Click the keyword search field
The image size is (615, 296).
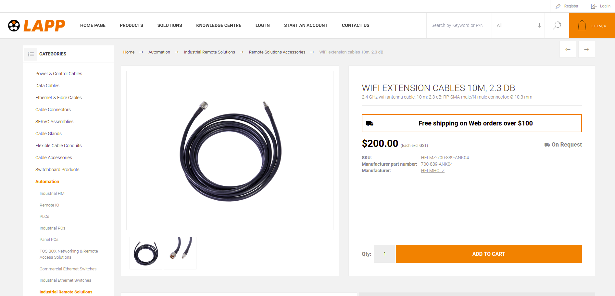click(x=459, y=25)
